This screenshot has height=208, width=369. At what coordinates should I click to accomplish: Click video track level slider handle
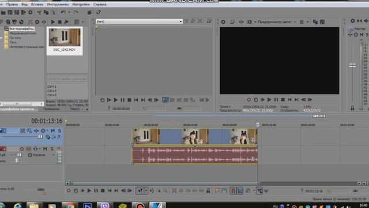click(40, 137)
